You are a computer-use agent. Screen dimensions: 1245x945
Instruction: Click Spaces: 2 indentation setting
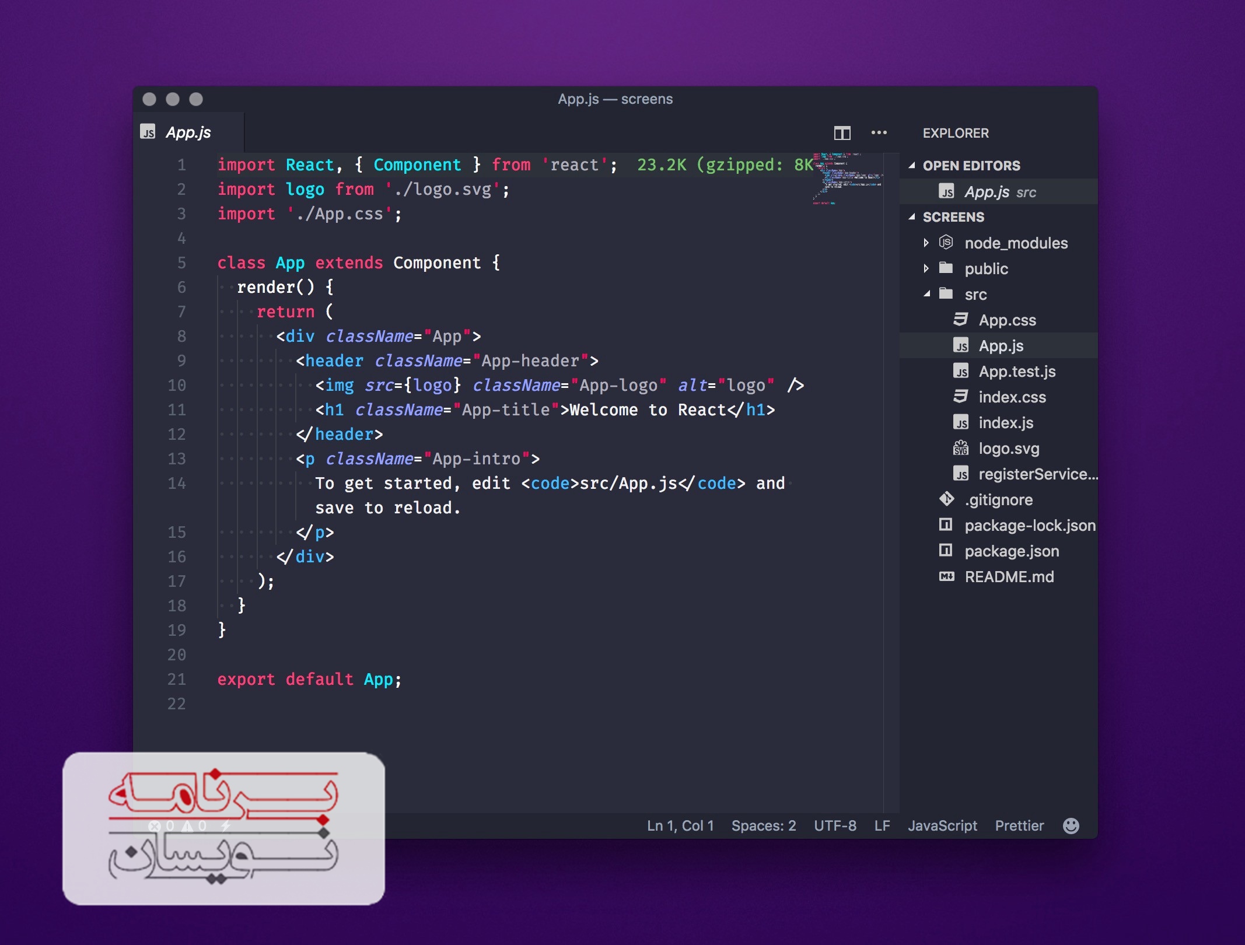pos(763,825)
